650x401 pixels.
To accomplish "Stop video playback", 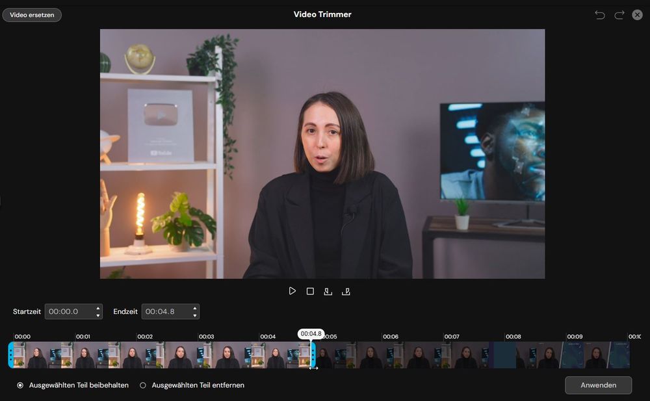I will click(x=310, y=291).
